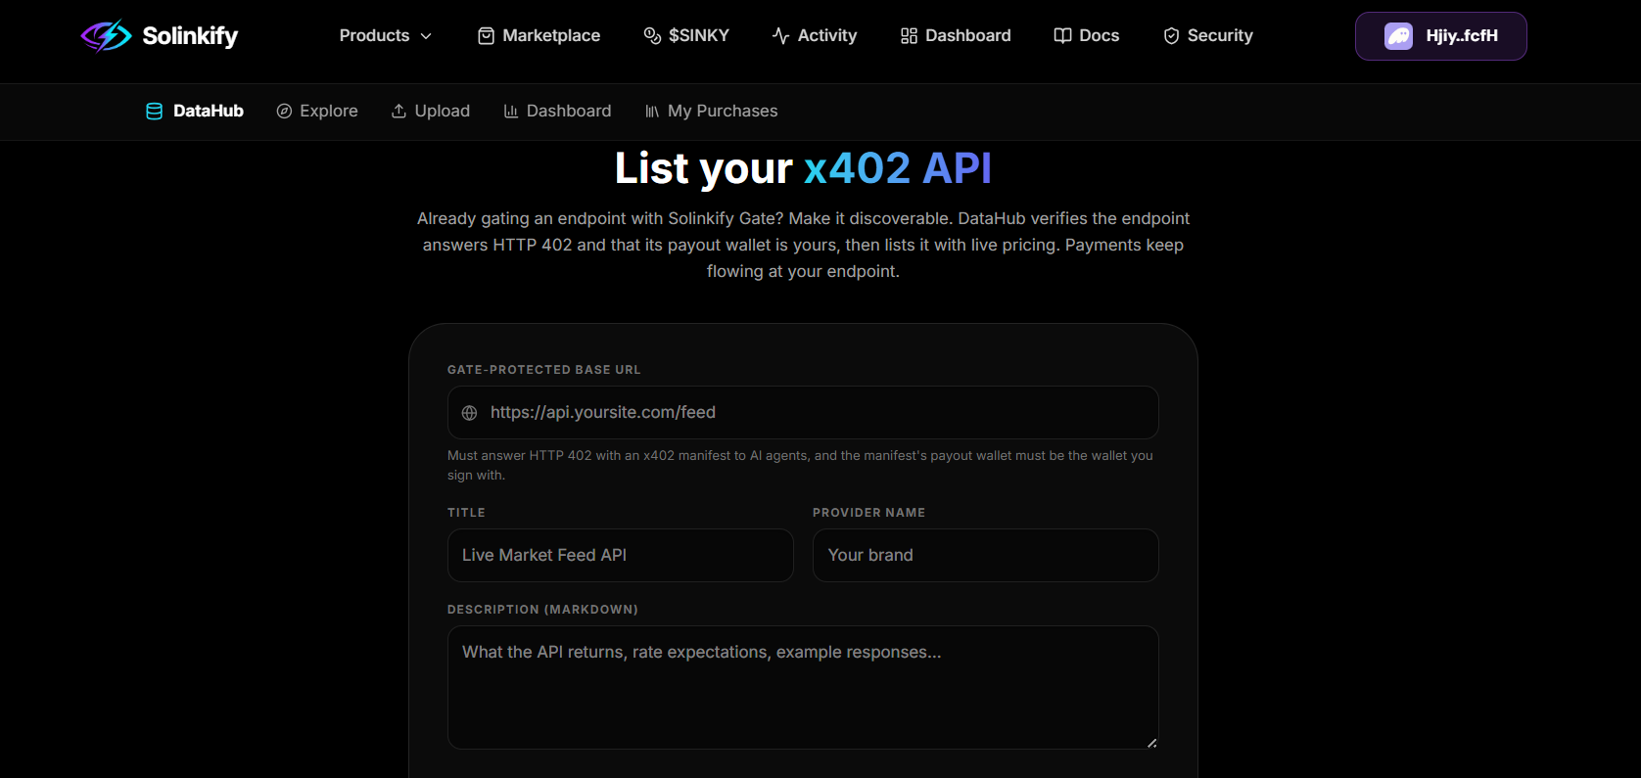Focus the Provider Name input field
This screenshot has width=1641, height=778.
pyautogui.click(x=986, y=556)
